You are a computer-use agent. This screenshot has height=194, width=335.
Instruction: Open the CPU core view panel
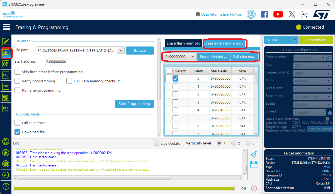[x=6, y=75]
